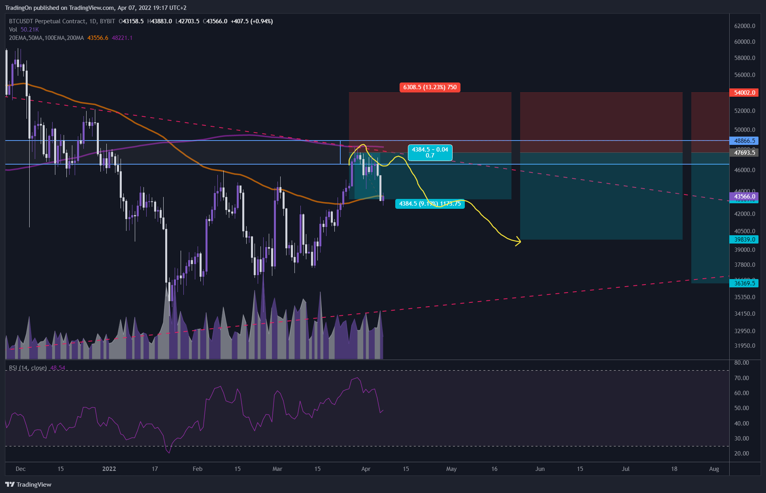Click the Vol 50.21K indicator label
The height and width of the screenshot is (493, 766).
point(24,30)
